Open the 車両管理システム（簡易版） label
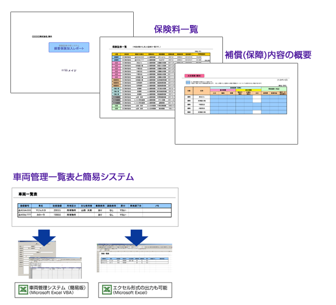336x305 pixels. (x=51, y=290)
